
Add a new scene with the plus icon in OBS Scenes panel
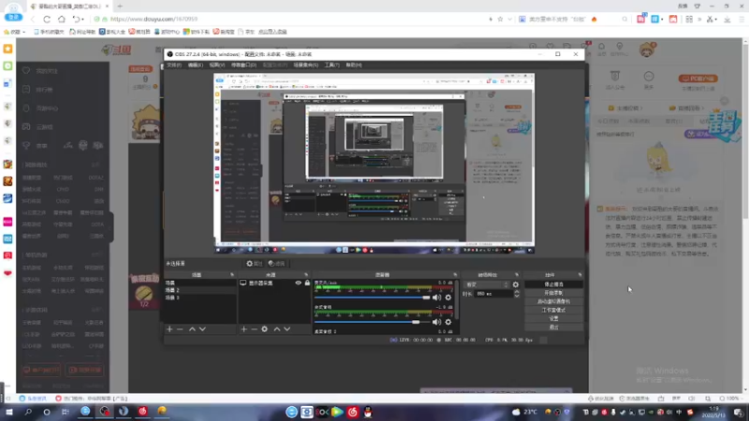(x=169, y=329)
